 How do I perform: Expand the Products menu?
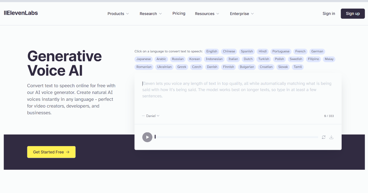tap(118, 13)
